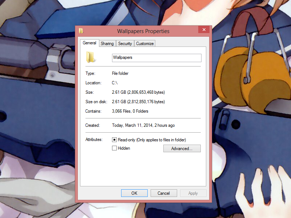Open the Sharing tab
The image size is (291, 218).
tap(107, 44)
